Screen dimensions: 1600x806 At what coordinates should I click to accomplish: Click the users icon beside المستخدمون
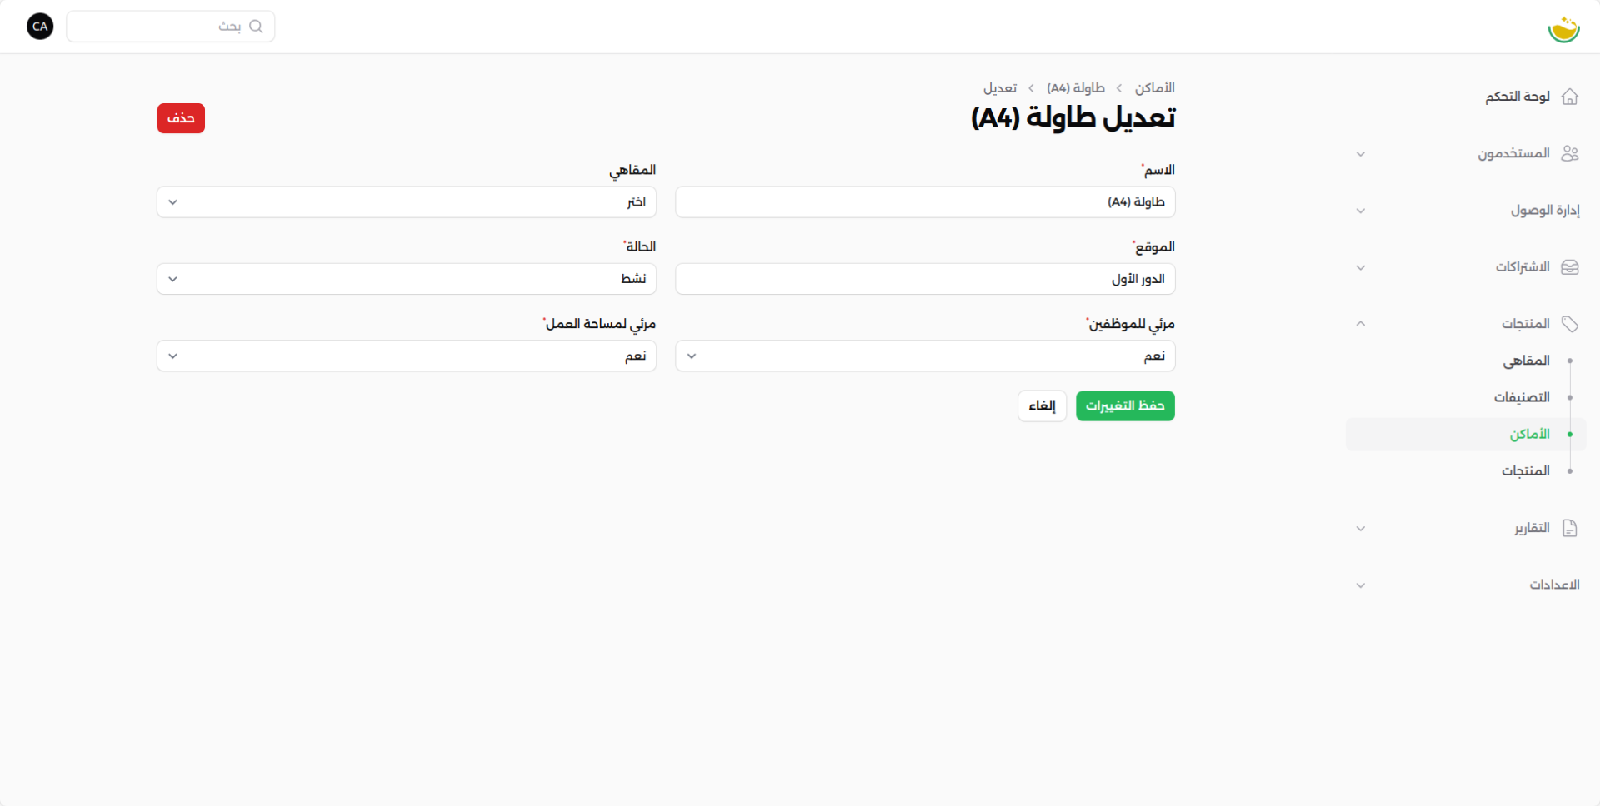point(1570,153)
